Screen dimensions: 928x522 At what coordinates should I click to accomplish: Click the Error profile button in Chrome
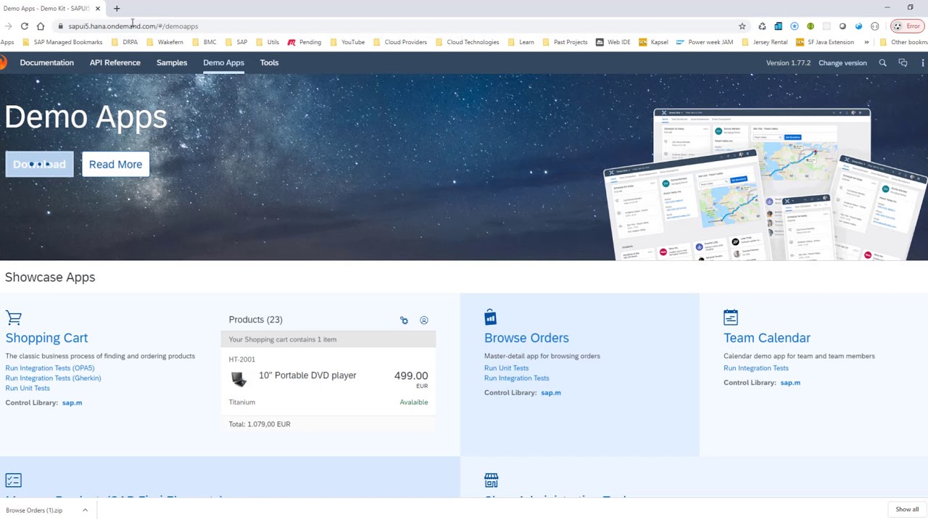coord(907,26)
